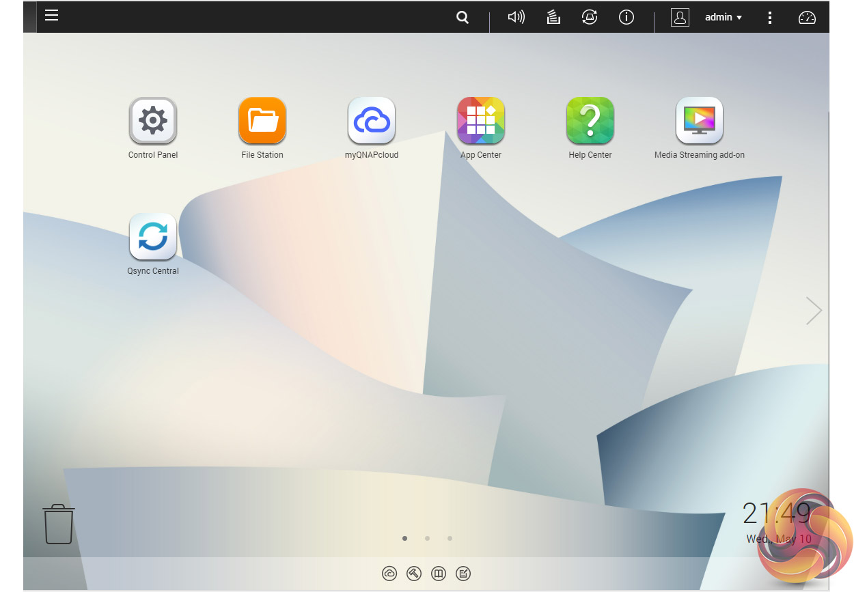Click the user profile avatar icon
The height and width of the screenshot is (592, 854).
click(x=680, y=18)
